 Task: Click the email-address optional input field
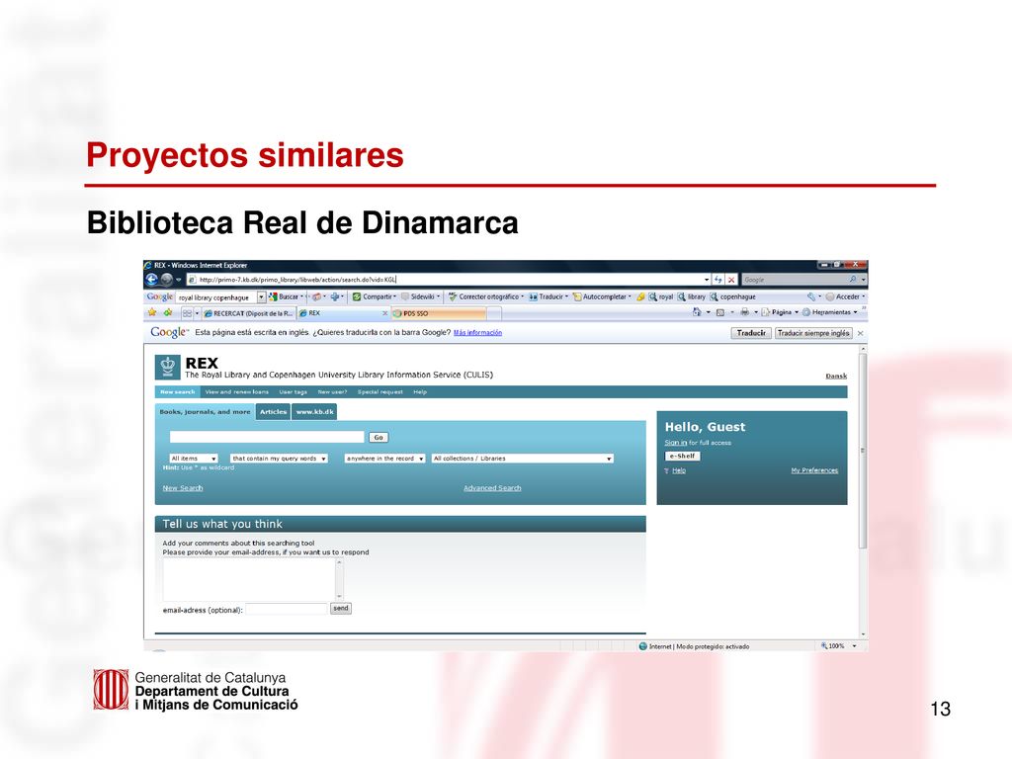tap(287, 609)
